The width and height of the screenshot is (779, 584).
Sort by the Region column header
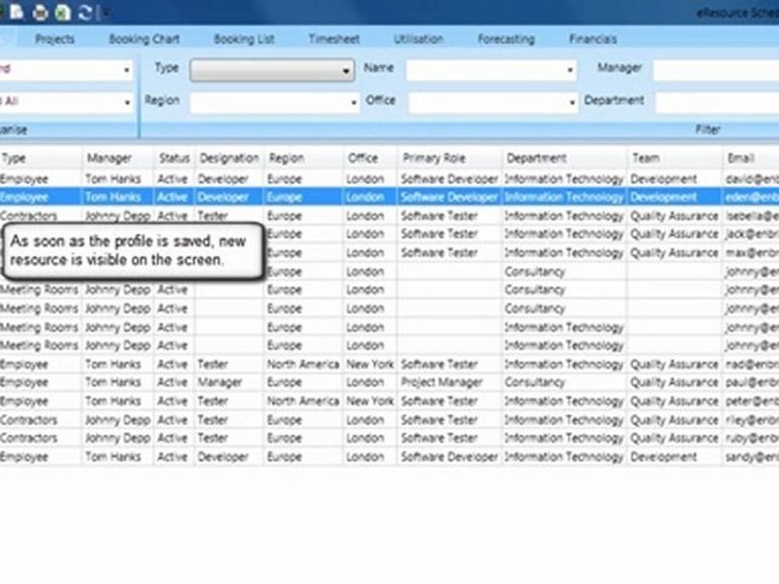[x=303, y=158]
